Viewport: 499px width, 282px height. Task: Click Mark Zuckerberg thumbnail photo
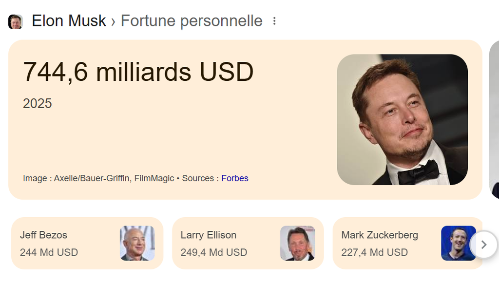coord(458,243)
